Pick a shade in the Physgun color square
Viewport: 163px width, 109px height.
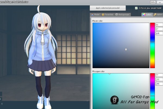point(121,91)
